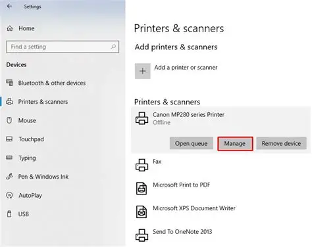Open USB settings page

pyautogui.click(x=24, y=214)
